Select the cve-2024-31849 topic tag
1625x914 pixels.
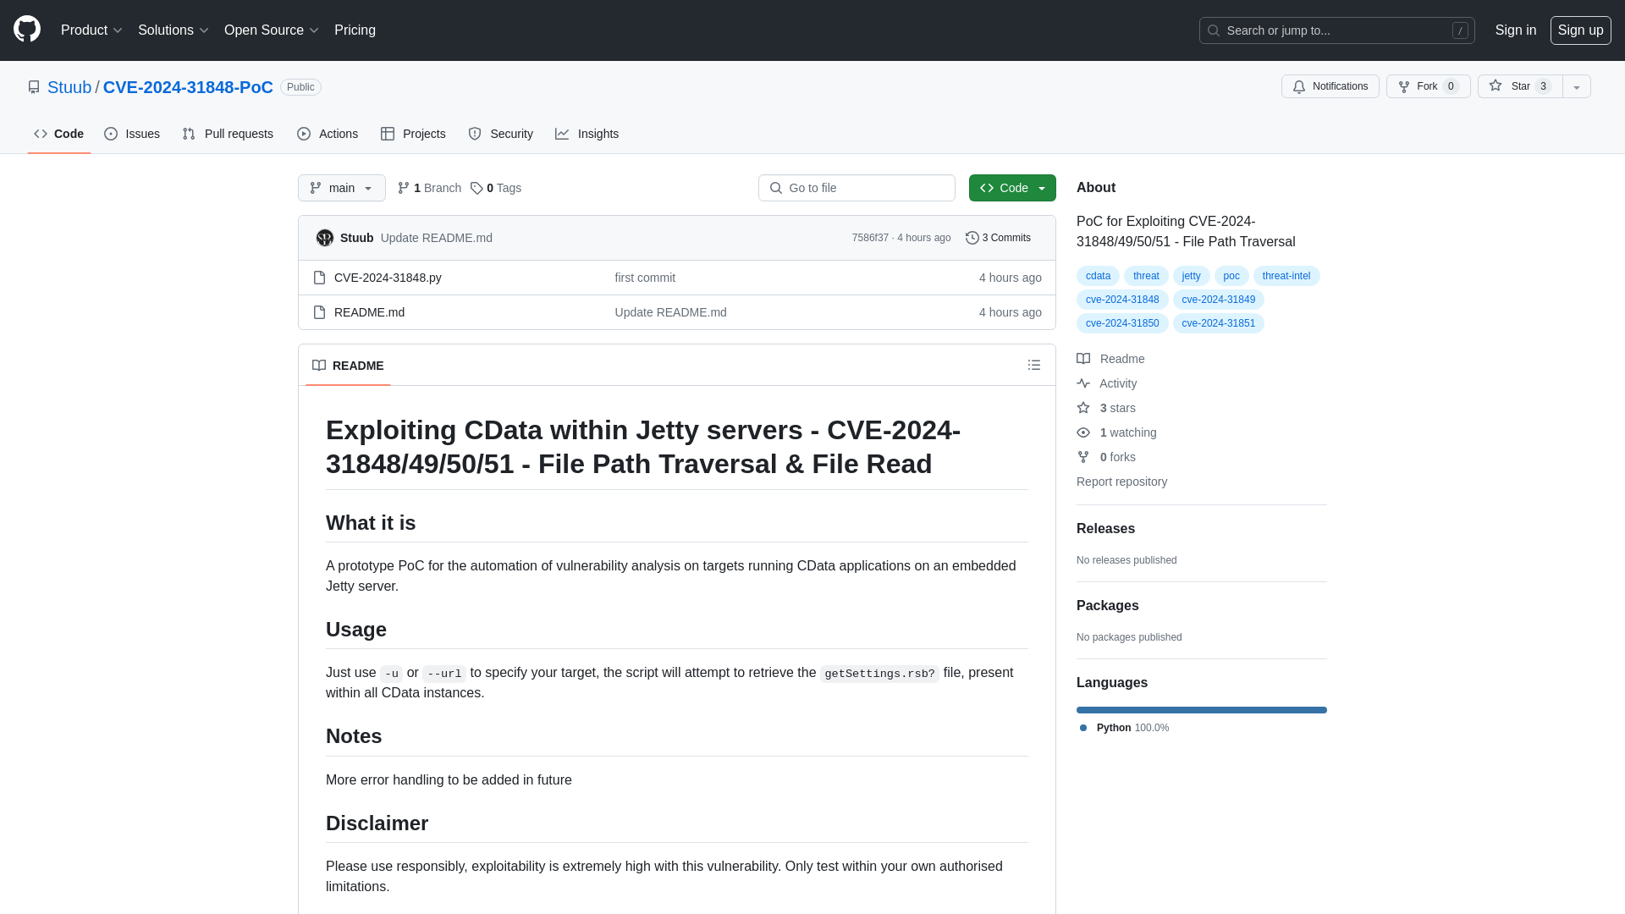[1219, 300]
